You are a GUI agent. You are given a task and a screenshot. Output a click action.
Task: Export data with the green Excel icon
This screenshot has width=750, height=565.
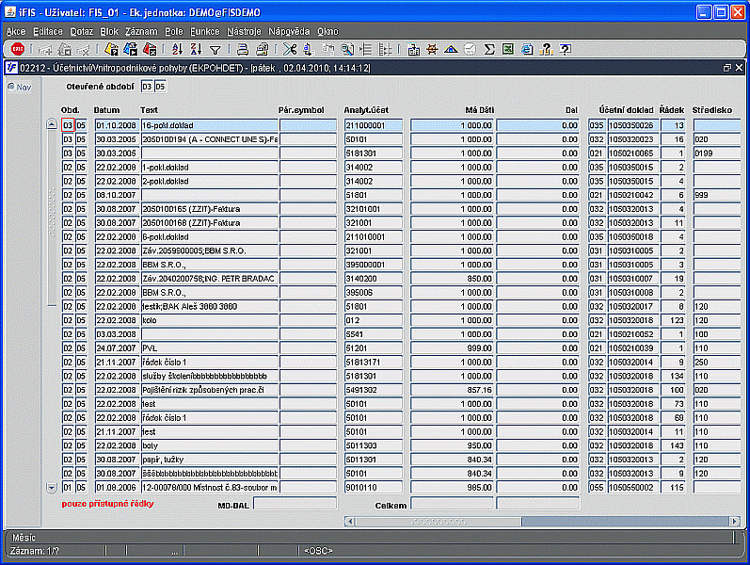click(x=508, y=49)
